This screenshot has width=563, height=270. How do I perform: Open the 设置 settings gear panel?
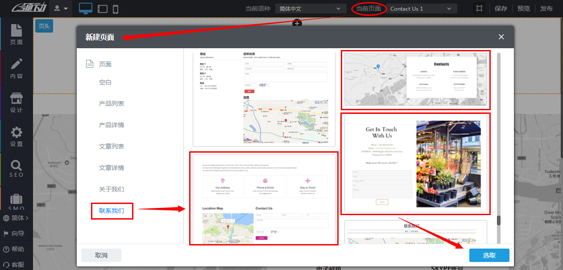[16, 136]
